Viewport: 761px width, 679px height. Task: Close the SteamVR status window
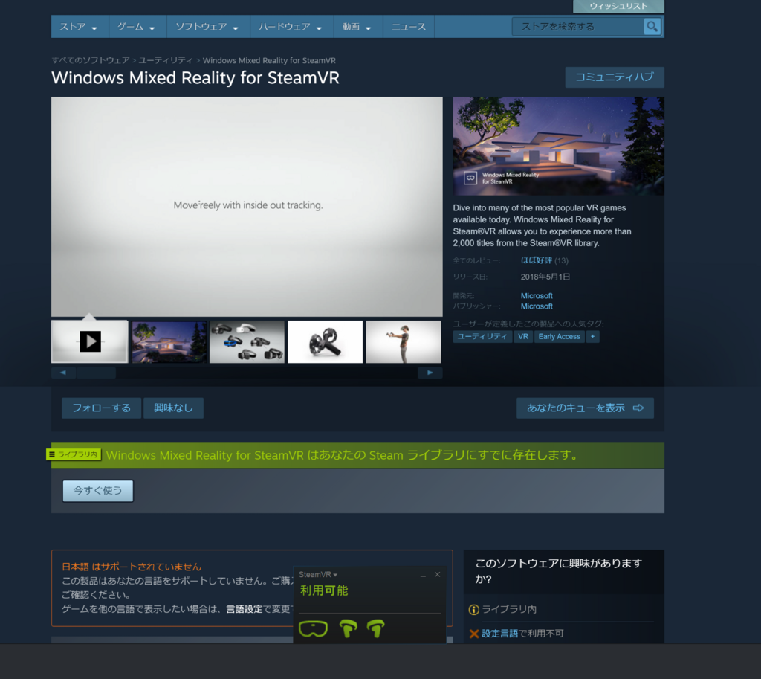pos(437,575)
